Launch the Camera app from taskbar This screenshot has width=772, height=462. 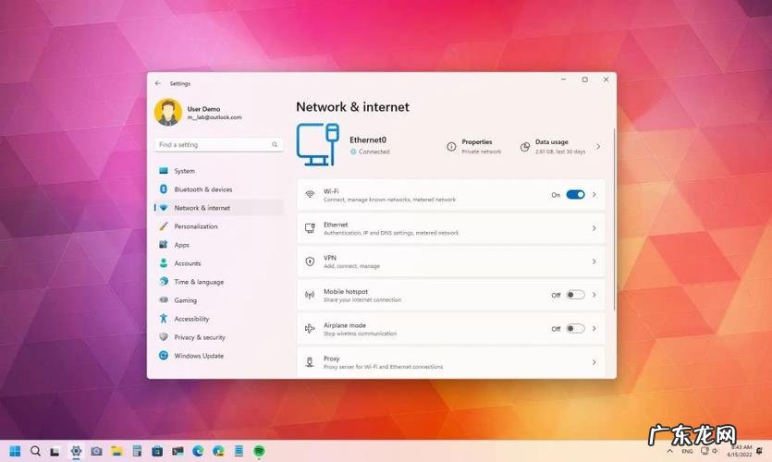(96, 451)
